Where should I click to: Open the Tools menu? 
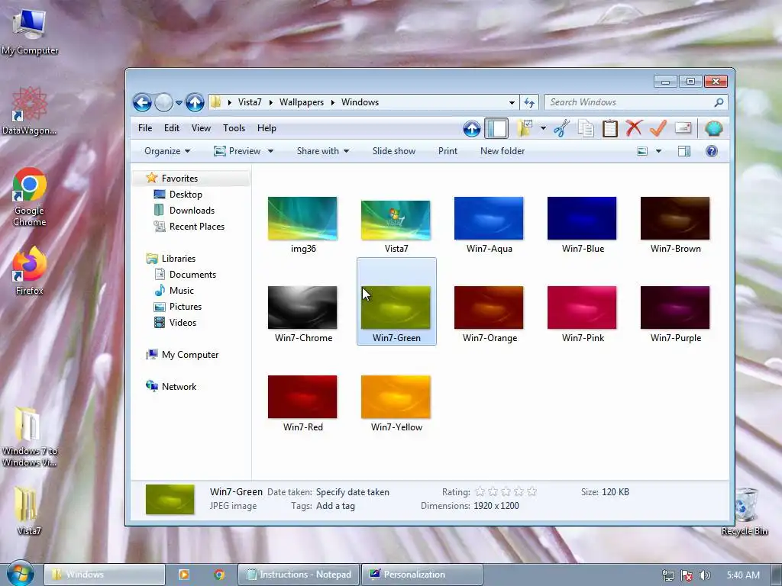[234, 128]
